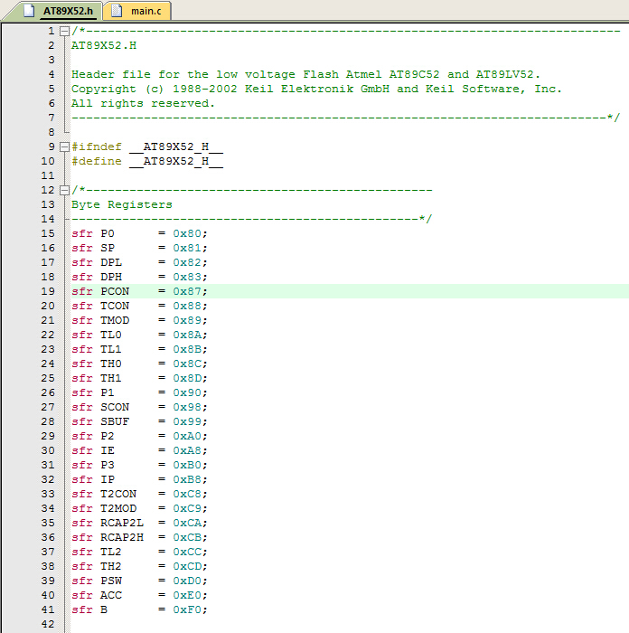
Task: Click the 'sfr TMOD' line
Action: pyautogui.click(x=139, y=320)
